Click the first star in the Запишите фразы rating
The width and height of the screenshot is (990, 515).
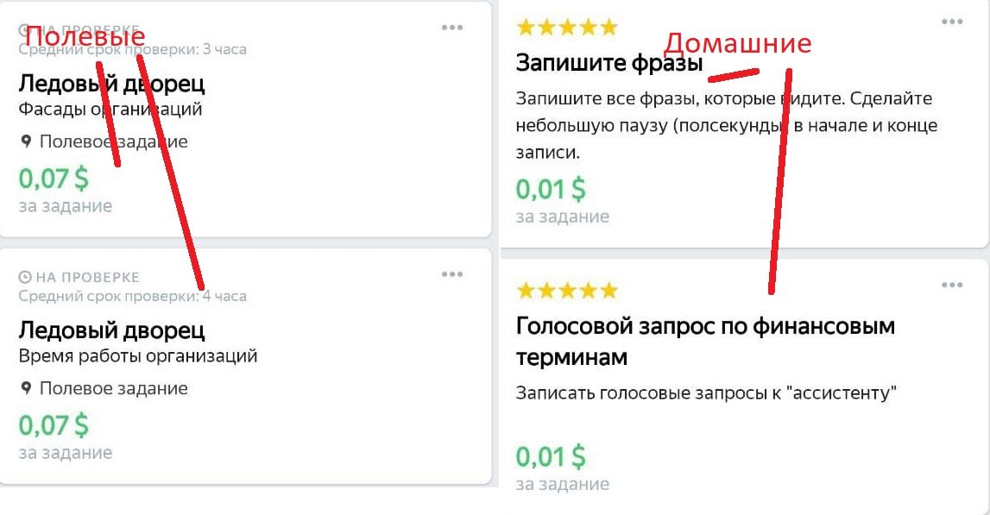[x=525, y=26]
